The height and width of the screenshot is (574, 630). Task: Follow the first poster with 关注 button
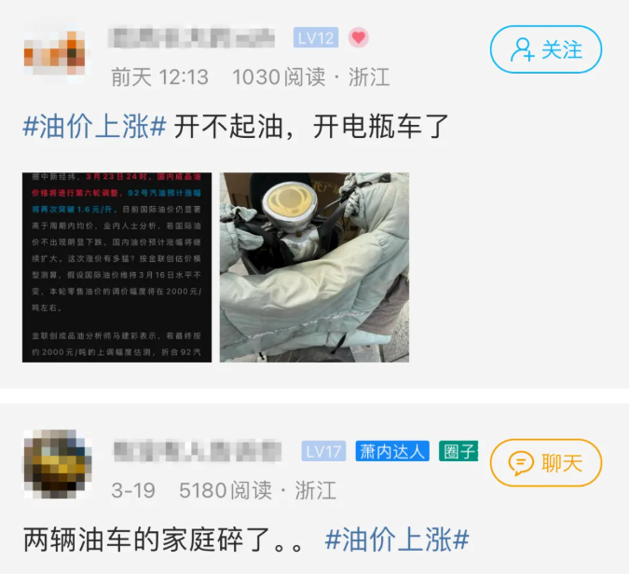pos(545,49)
